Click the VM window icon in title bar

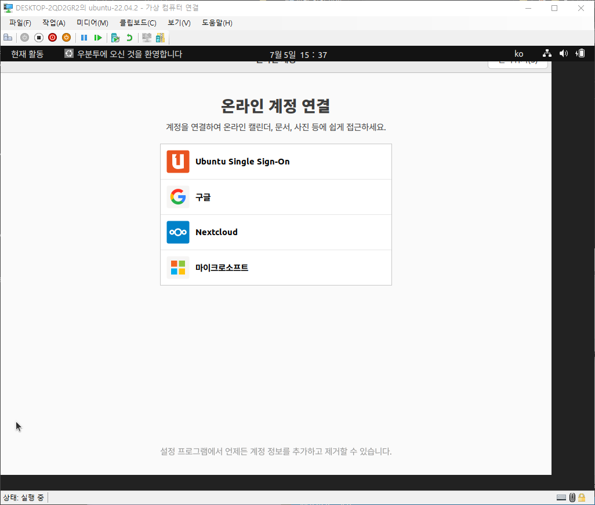[8, 8]
